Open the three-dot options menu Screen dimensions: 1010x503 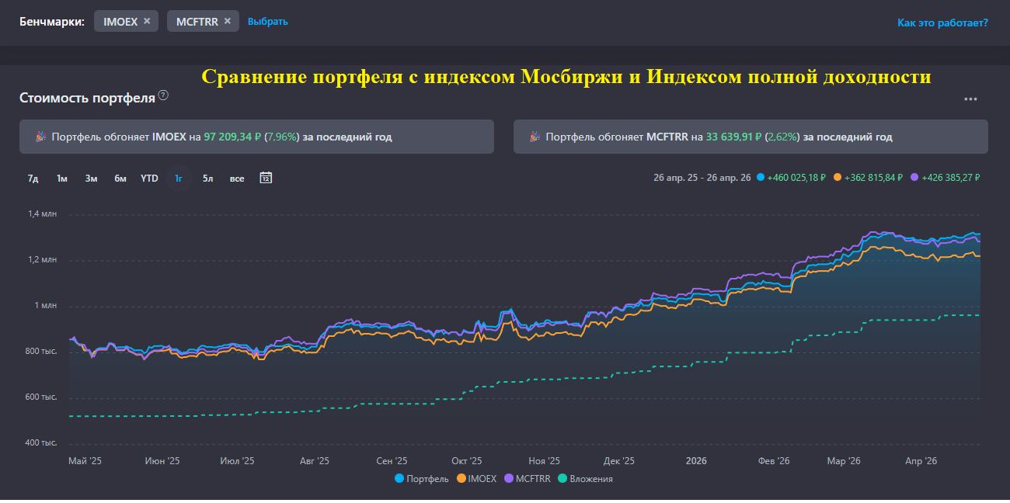970,99
